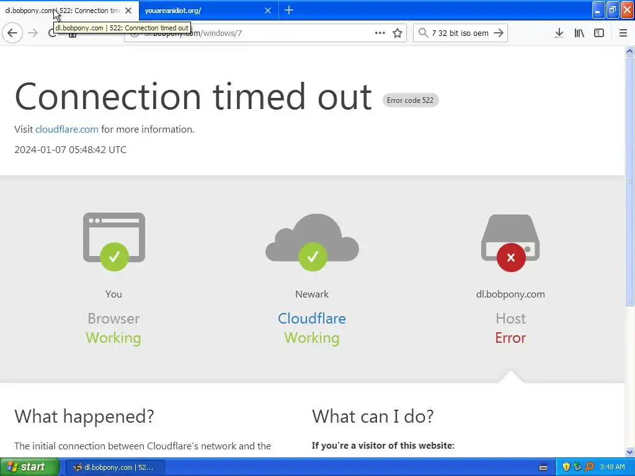
Task: Open the cloudflare.com link
Action: [x=67, y=129]
